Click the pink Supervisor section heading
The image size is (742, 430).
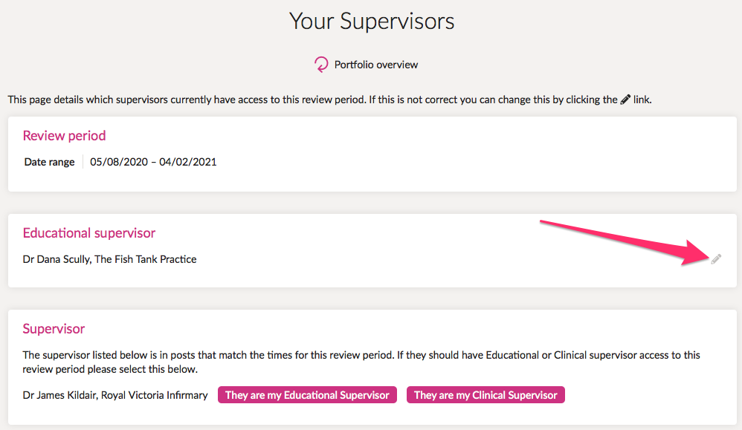[x=54, y=329]
